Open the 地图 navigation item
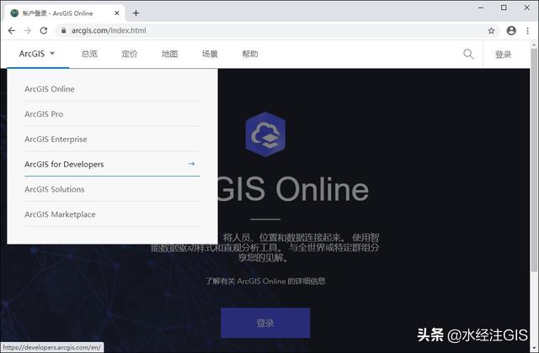The height and width of the screenshot is (353, 539). click(170, 54)
